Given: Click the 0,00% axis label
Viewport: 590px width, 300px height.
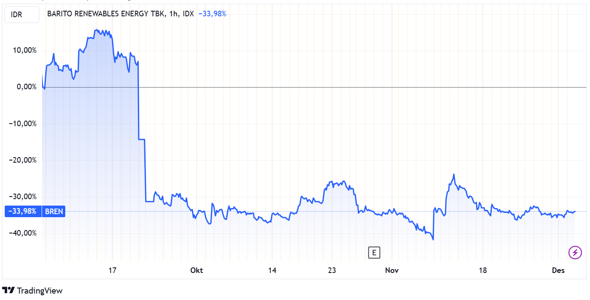Looking at the screenshot, I should point(27,87).
